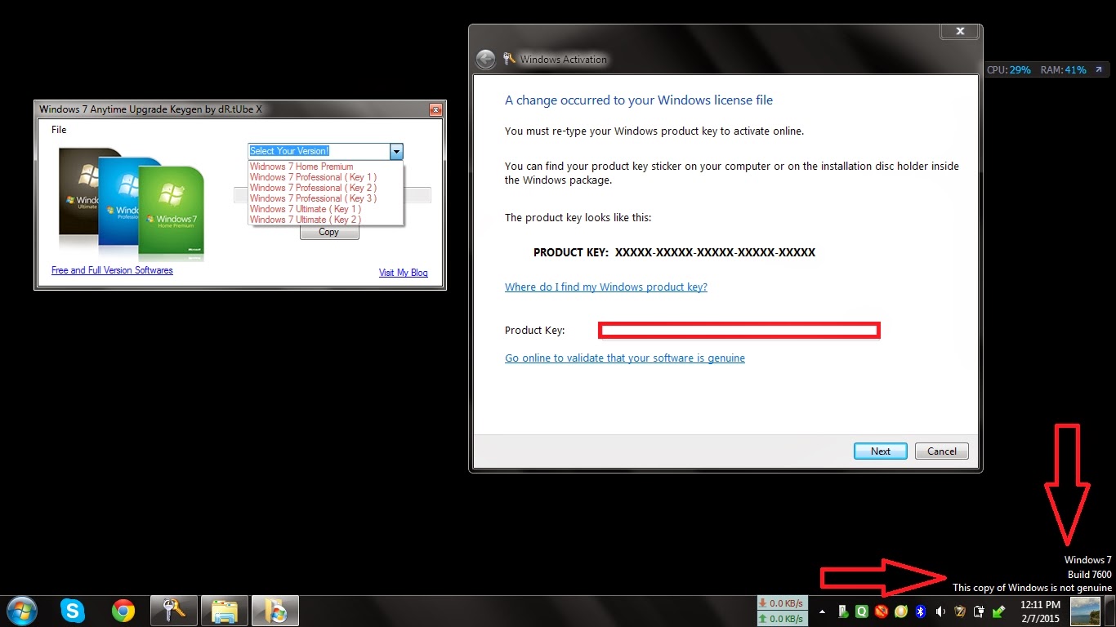Click the keys icon in the Windows Activation title

point(510,59)
